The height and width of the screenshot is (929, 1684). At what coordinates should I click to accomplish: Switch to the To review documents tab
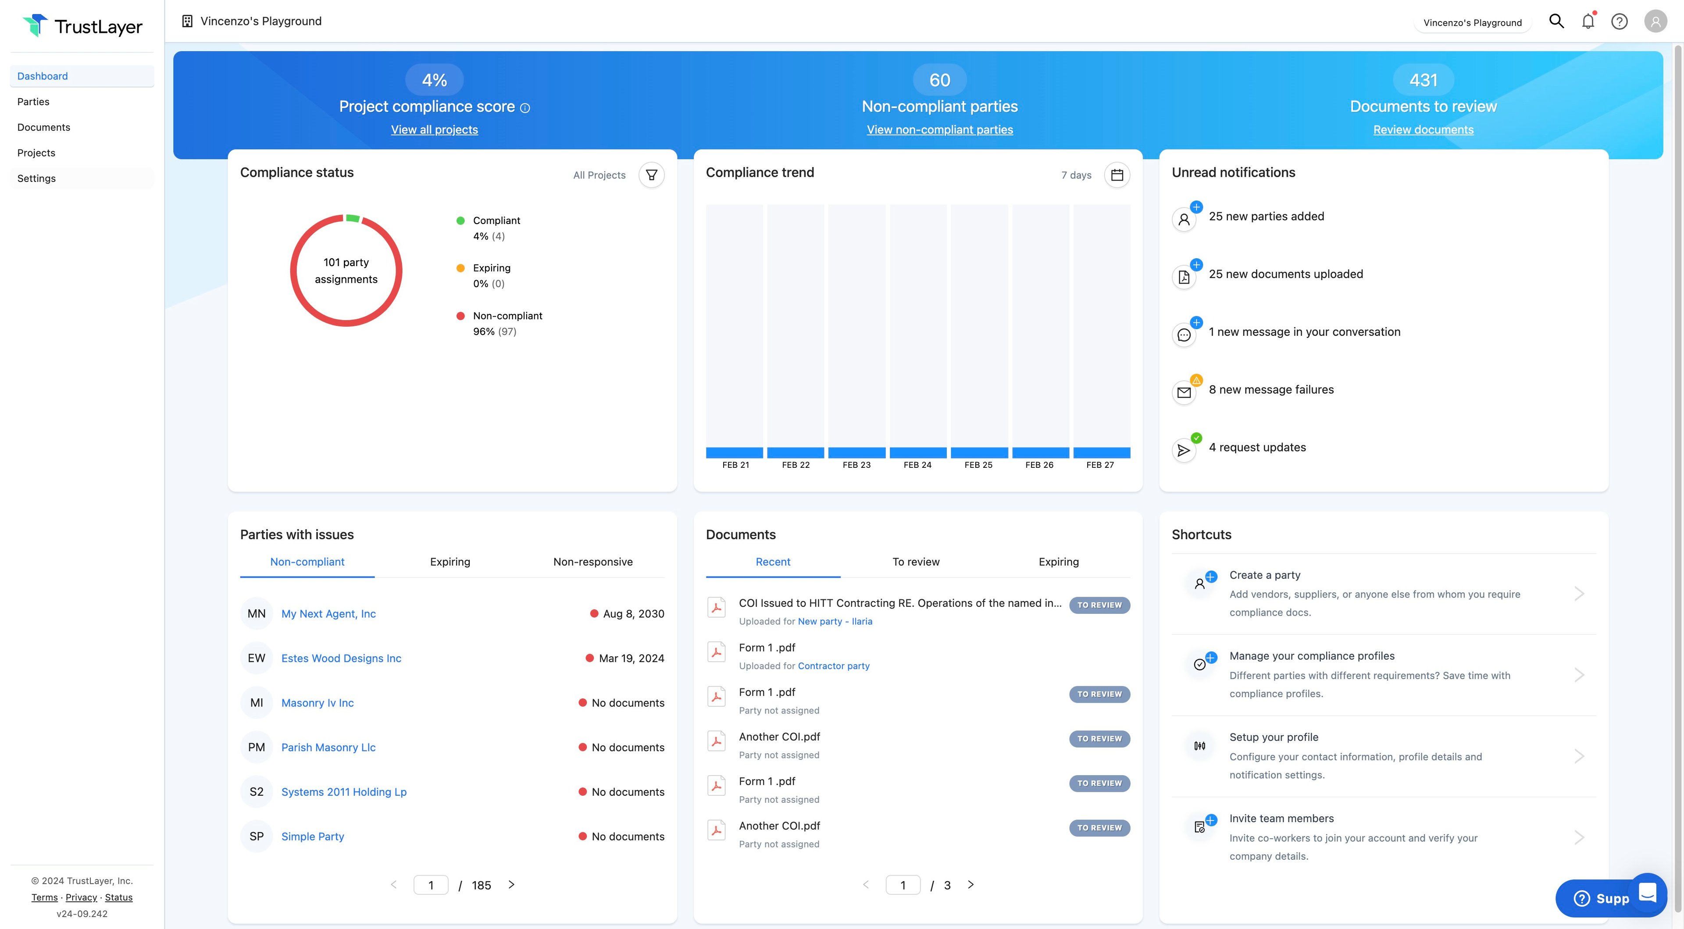click(915, 562)
